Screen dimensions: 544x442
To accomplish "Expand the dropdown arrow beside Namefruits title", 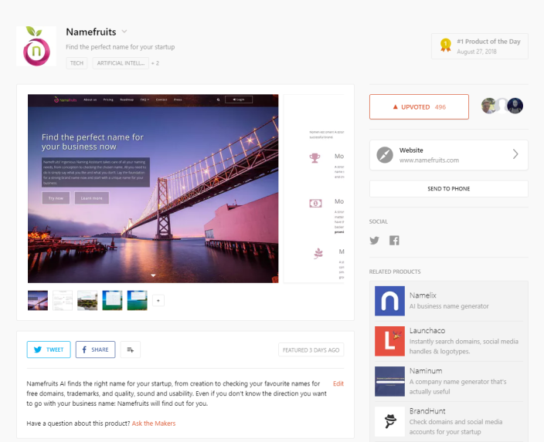I will (124, 32).
